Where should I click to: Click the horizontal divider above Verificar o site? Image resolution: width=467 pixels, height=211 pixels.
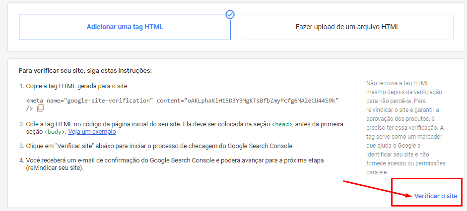[x=199, y=184]
